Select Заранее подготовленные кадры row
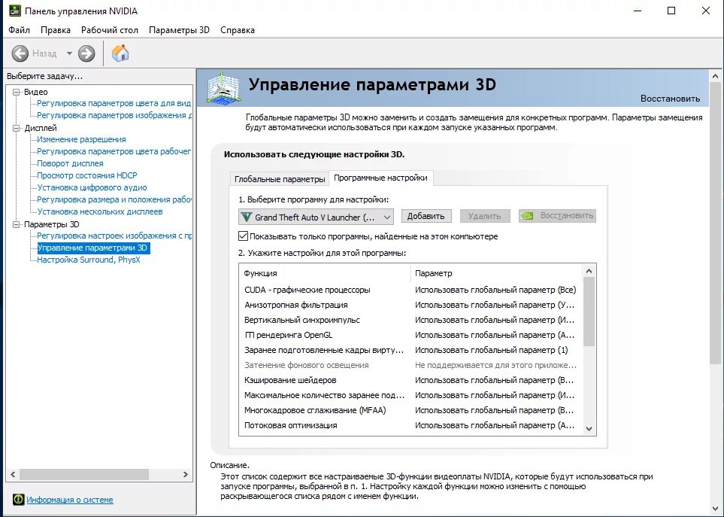Screen dimensions: 724x517 tap(410, 350)
